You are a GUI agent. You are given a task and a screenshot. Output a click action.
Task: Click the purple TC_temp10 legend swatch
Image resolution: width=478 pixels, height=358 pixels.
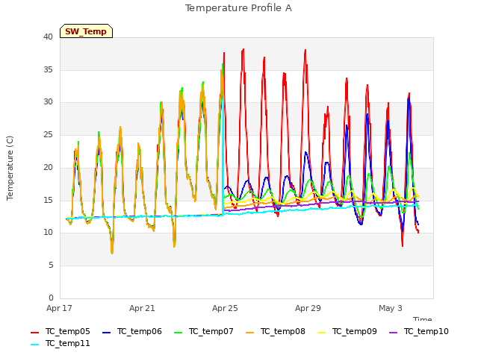point(394,333)
